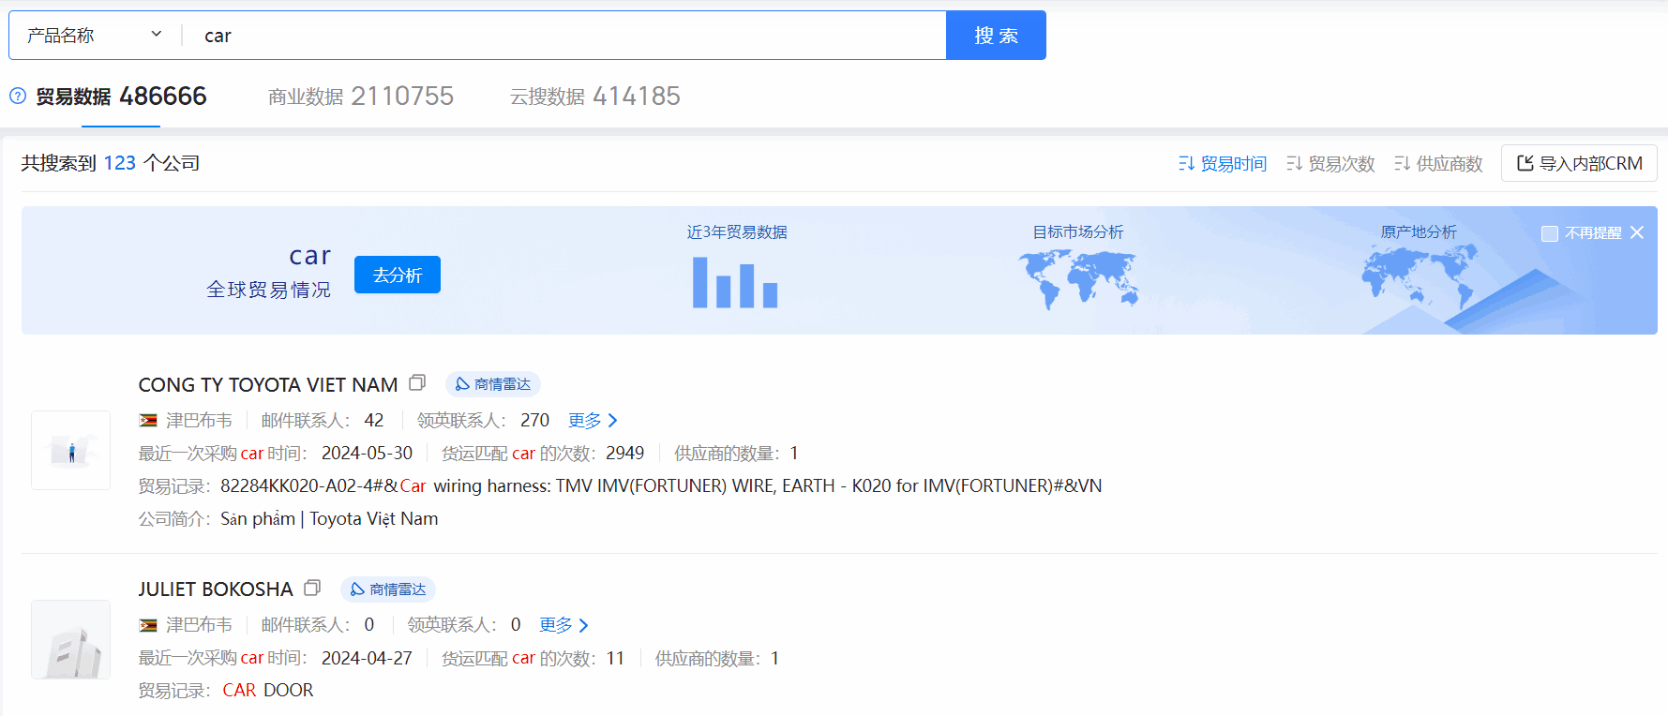Click the 原产地分析 world map icon
The width and height of the screenshot is (1668, 716).
1420,278
